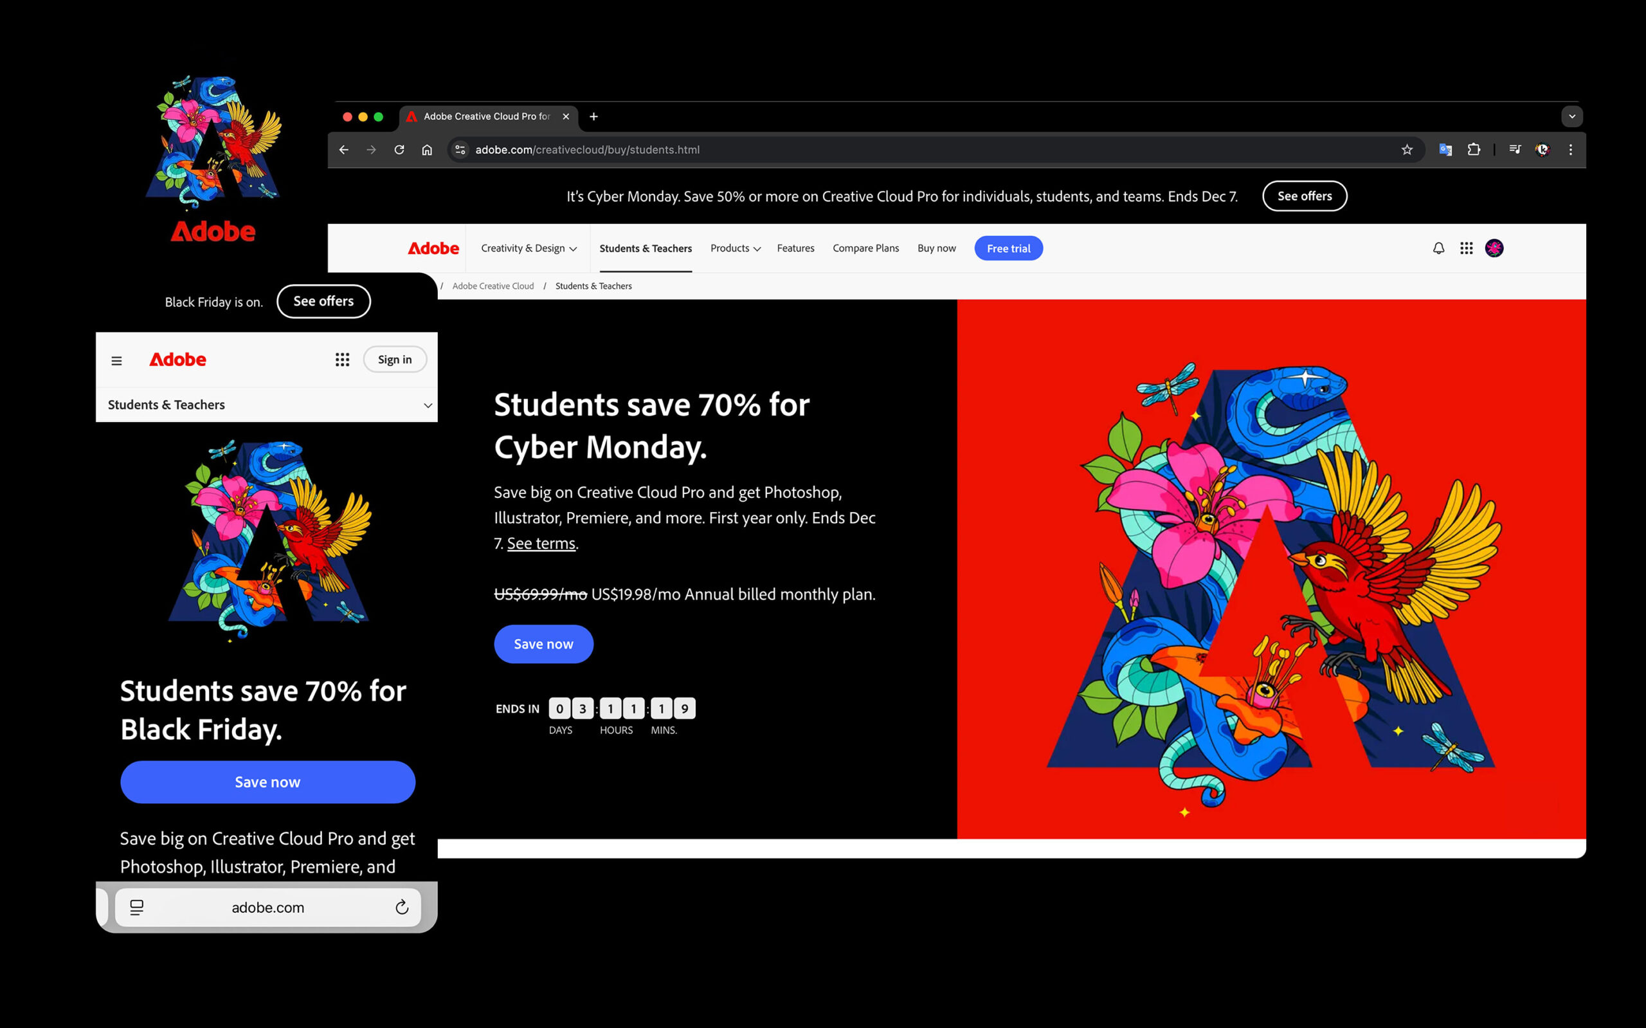Viewport: 1646px width, 1028px height.
Task: Open the Adobe app switcher grid
Action: [x=1466, y=248]
